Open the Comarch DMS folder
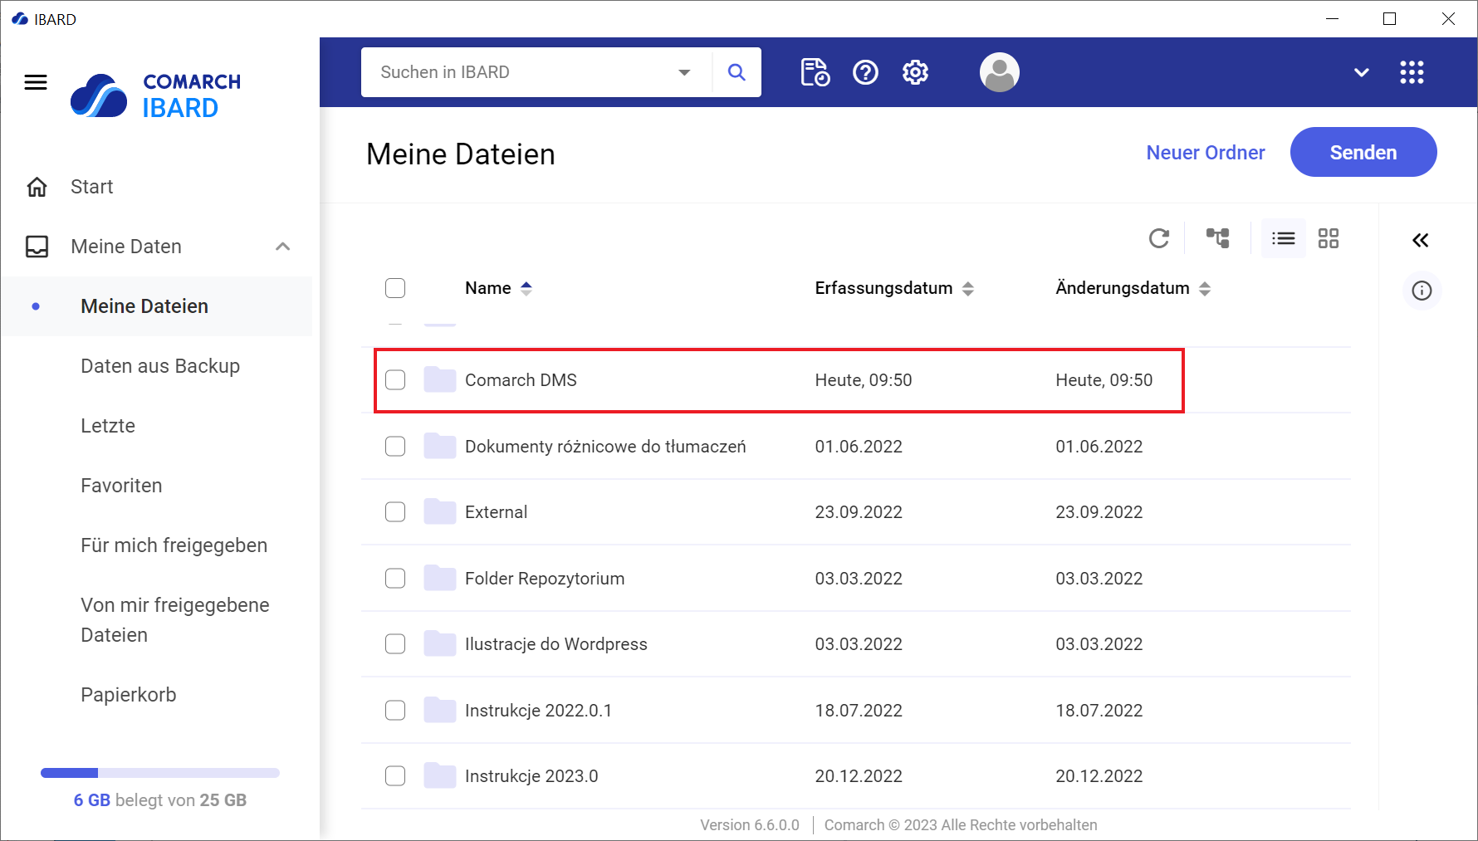The height and width of the screenshot is (841, 1478). [x=521, y=379]
